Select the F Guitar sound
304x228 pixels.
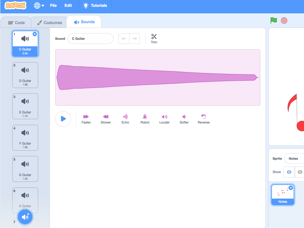point(25,138)
